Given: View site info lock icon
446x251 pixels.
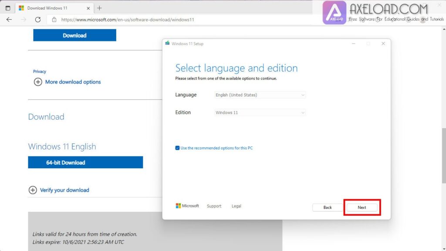Looking at the screenshot, I should click(x=54, y=20).
